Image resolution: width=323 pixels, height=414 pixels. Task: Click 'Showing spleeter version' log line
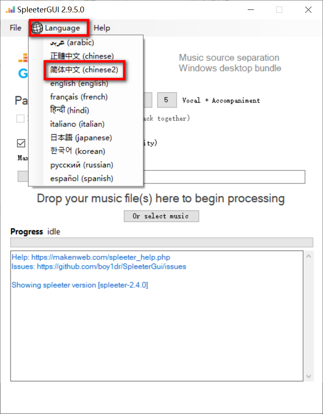click(80, 285)
